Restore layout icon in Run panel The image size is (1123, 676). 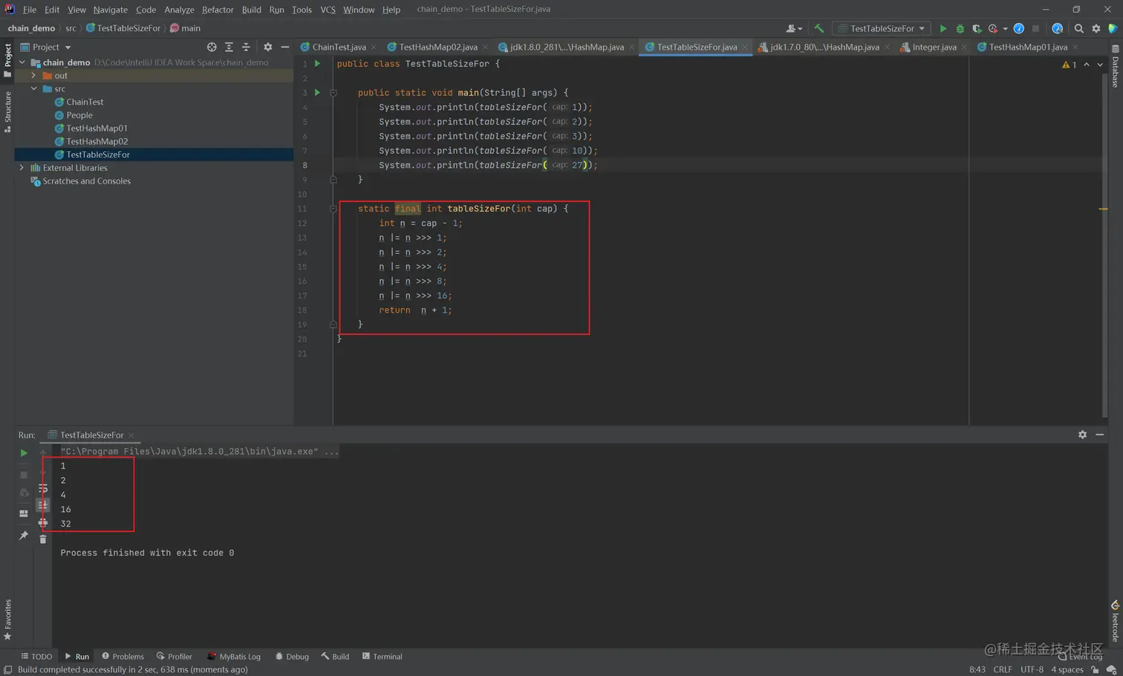[x=24, y=513]
